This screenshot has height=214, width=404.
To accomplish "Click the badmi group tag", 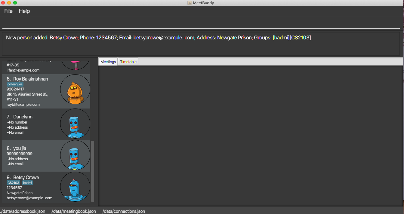I will click(27, 183).
